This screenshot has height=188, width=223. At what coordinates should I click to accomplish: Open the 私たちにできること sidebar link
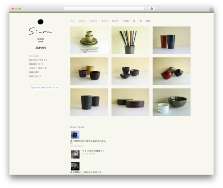point(38,60)
